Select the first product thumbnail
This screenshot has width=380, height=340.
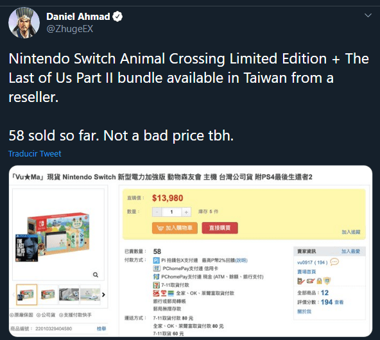pos(27,294)
